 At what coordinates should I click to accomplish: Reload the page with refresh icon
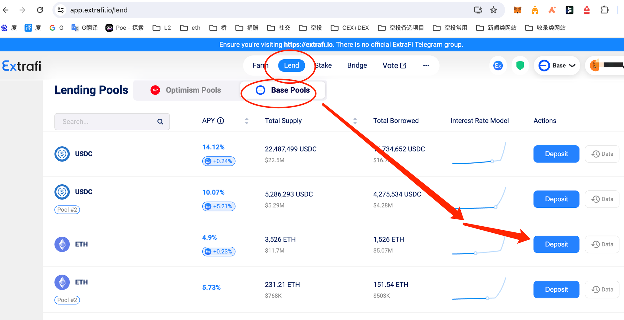click(40, 10)
